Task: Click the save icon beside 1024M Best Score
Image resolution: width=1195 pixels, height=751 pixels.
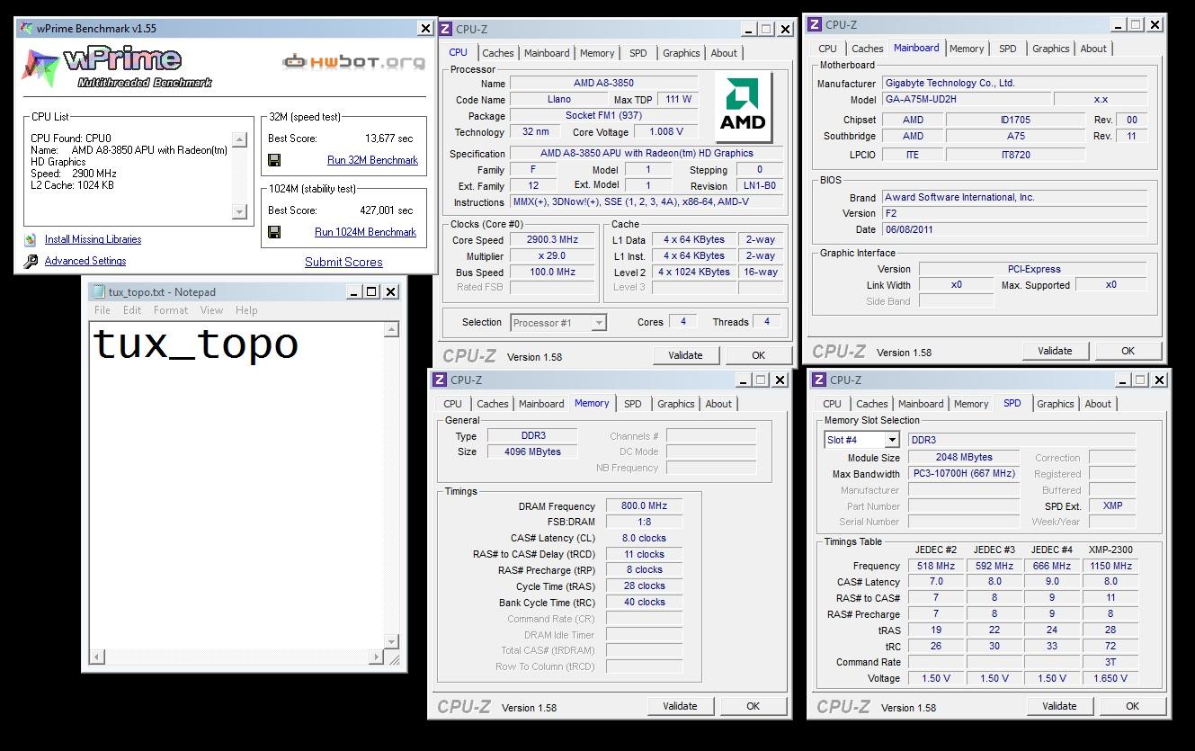Action: (274, 232)
